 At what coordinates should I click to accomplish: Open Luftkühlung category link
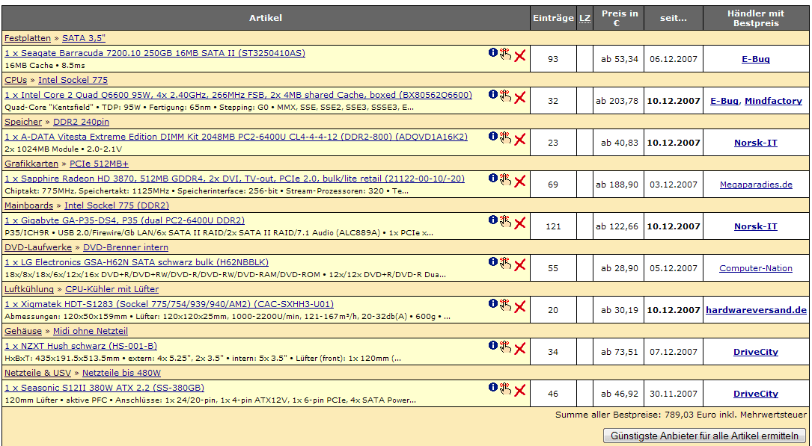point(29,289)
